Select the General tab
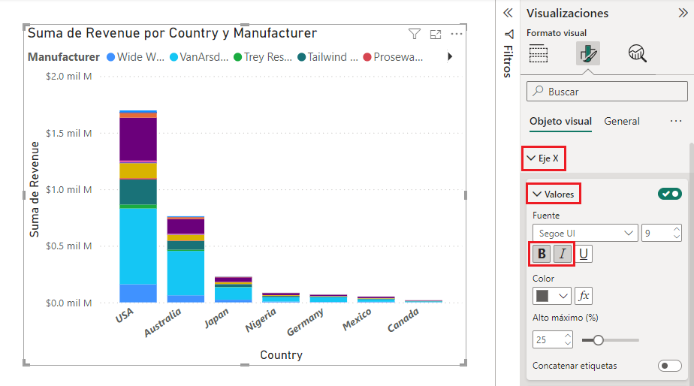Screen dimensions: 694x386 coord(622,122)
